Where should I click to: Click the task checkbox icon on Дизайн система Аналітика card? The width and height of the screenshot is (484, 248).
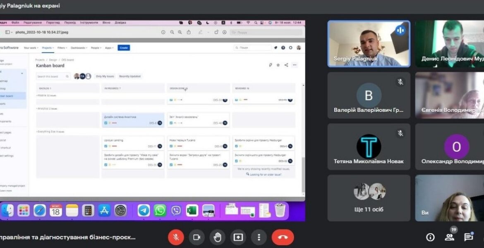pos(105,123)
